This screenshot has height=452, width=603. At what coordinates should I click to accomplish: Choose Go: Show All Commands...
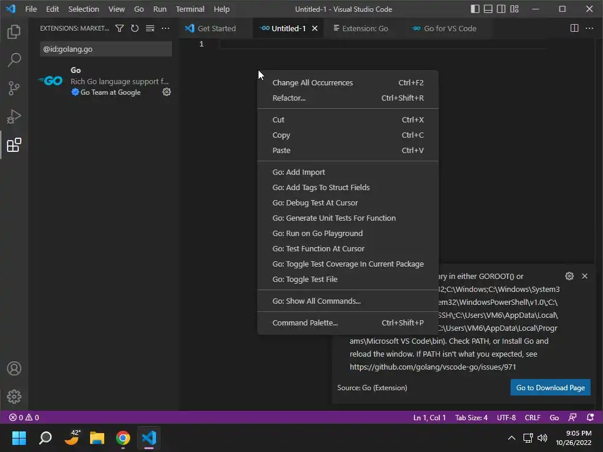pos(347,301)
